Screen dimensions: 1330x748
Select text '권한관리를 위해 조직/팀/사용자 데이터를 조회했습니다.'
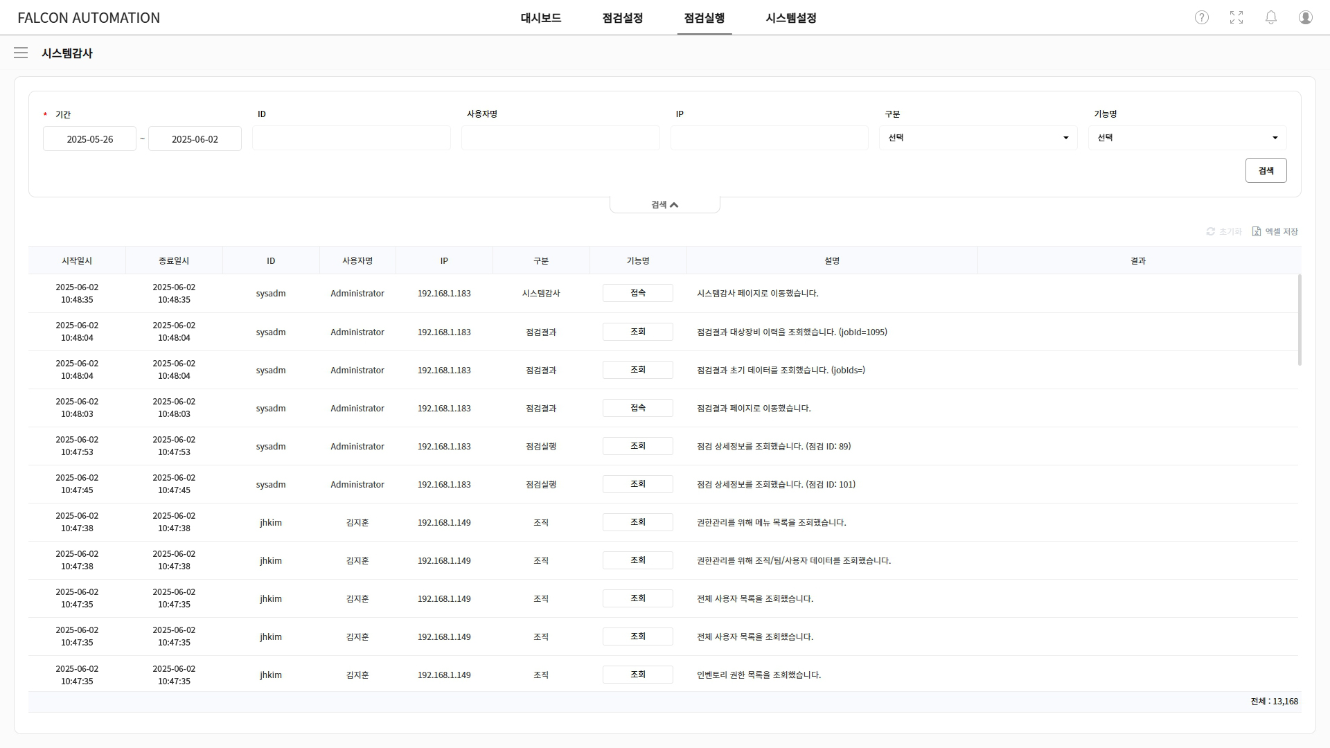[794, 560]
